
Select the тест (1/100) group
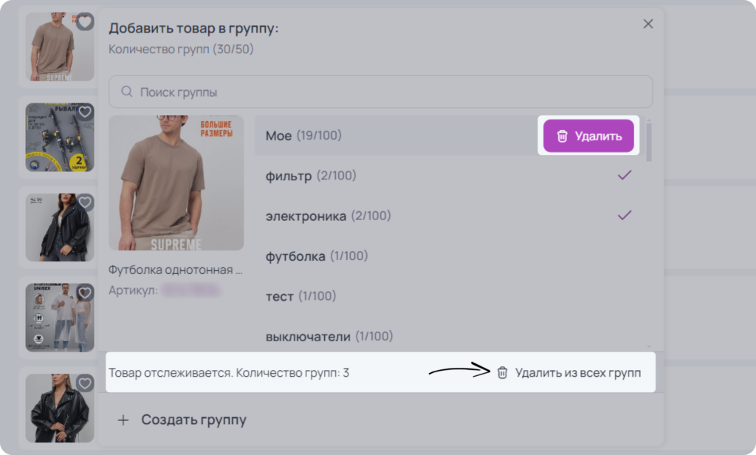click(300, 295)
